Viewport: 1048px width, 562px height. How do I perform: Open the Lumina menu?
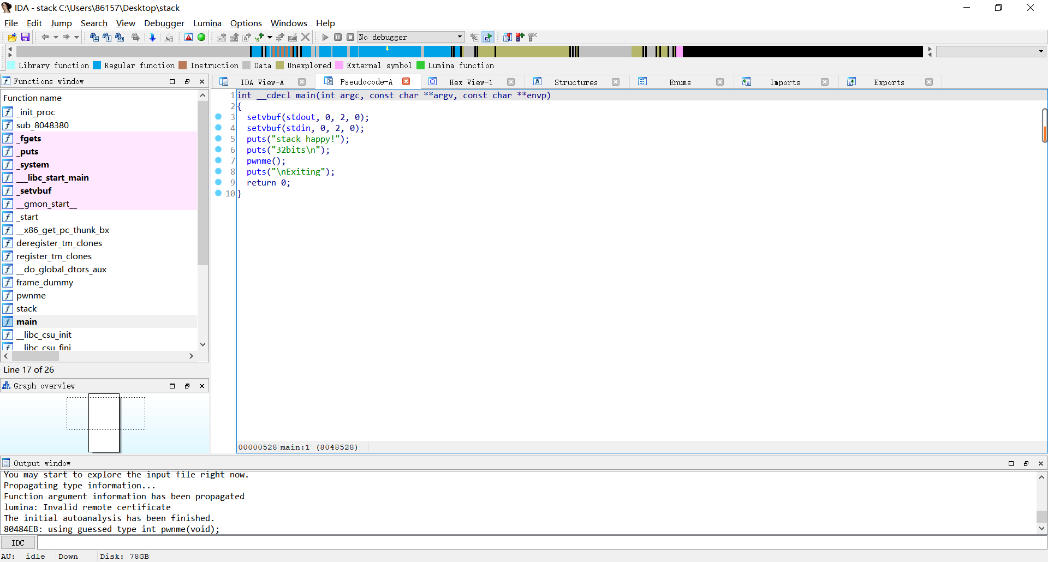(x=207, y=23)
